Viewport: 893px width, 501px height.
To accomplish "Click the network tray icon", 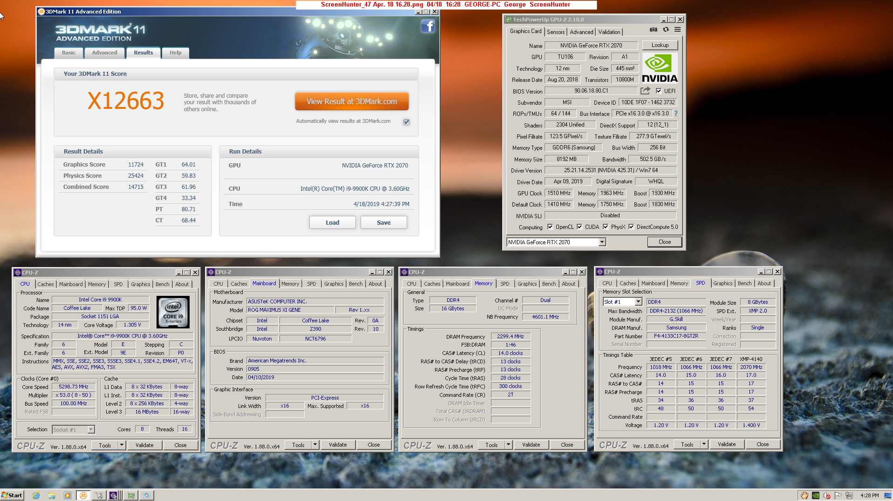I will click(849, 495).
